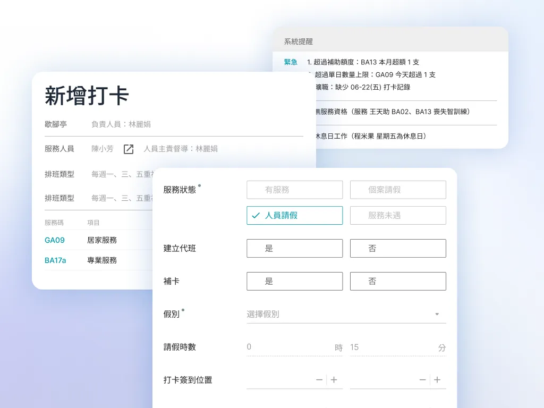Toggle the checked 人員請假 option
The height and width of the screenshot is (408, 544).
[x=294, y=216]
